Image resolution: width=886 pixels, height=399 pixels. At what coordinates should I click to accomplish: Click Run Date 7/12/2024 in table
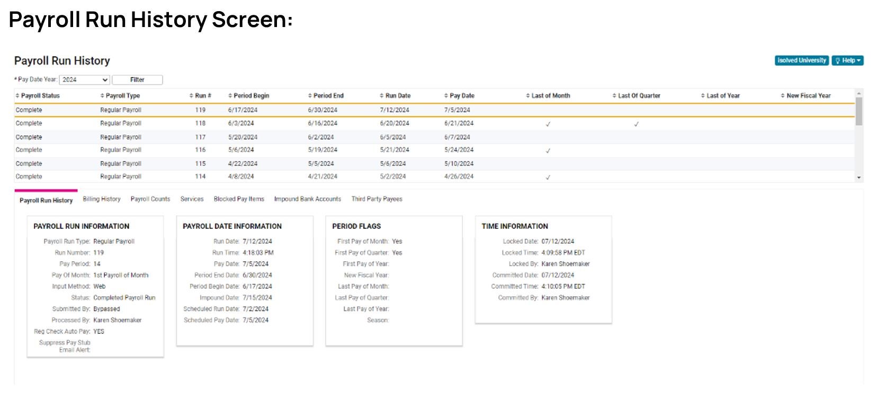pos(395,110)
